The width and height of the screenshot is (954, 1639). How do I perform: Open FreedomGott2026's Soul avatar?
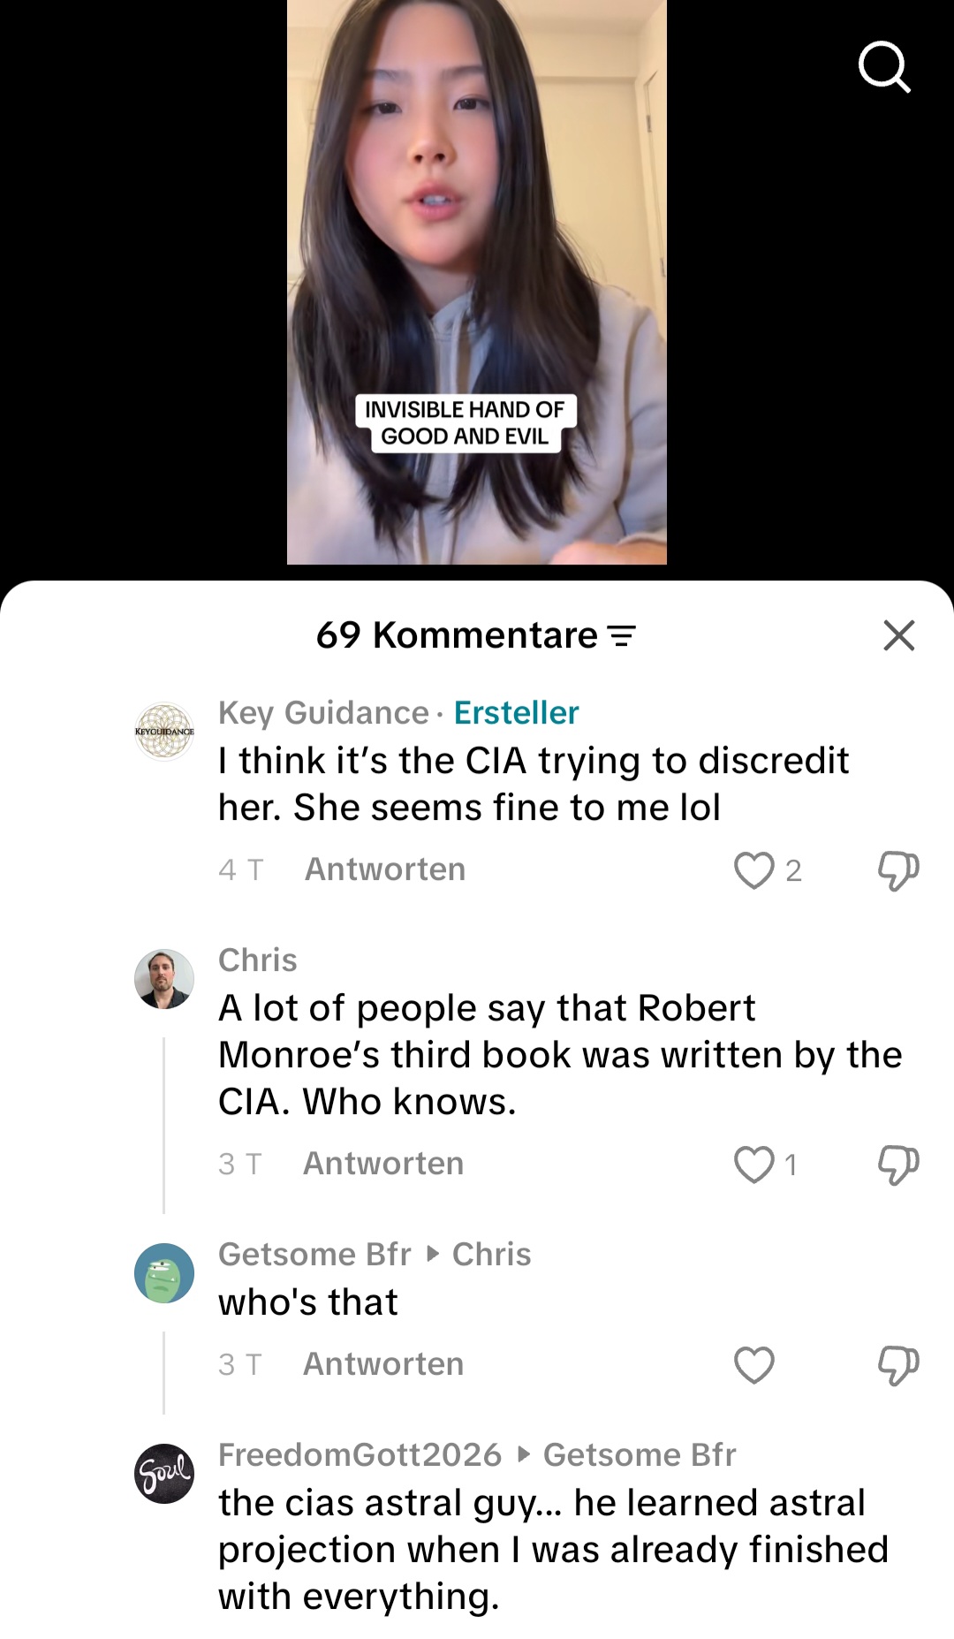(x=164, y=1474)
